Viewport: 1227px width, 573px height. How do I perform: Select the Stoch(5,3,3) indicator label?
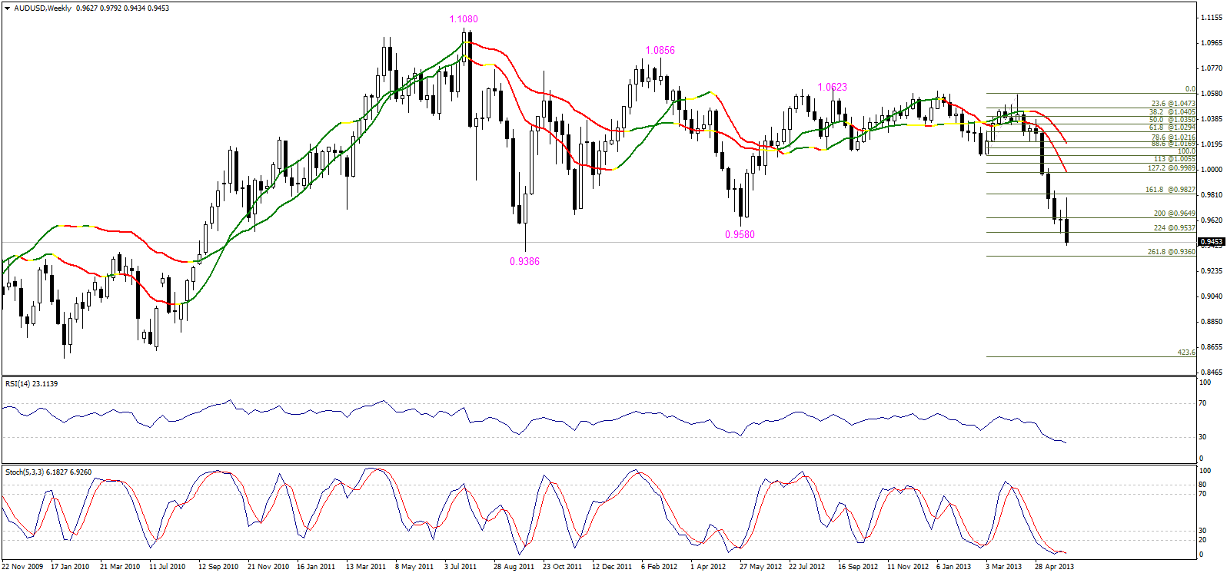click(48, 472)
